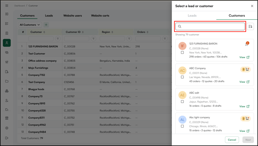Open the tasks list icon in the sidebar
The width and height of the screenshot is (258, 146).
click(7, 23)
